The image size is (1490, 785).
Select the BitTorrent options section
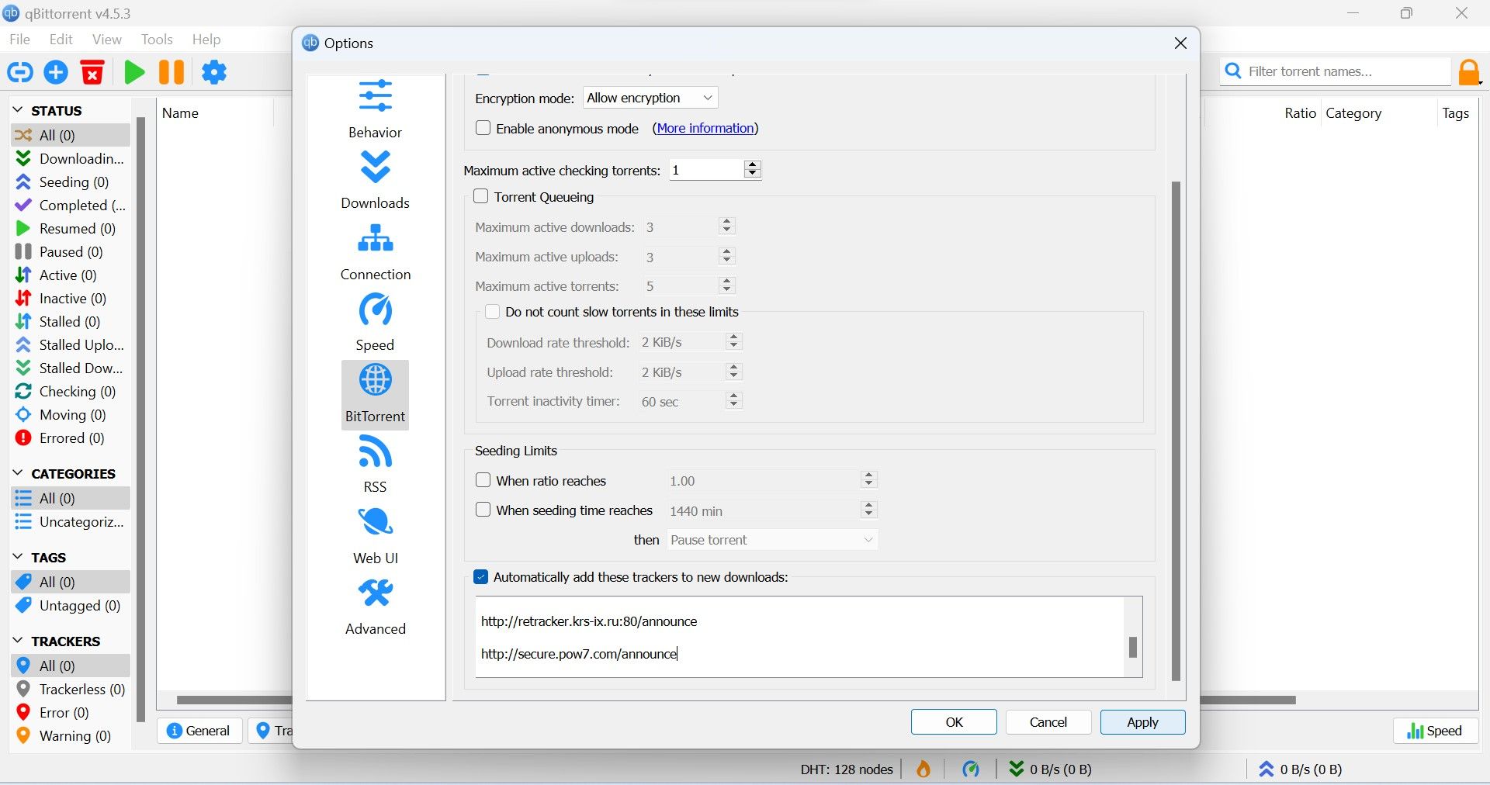point(375,394)
